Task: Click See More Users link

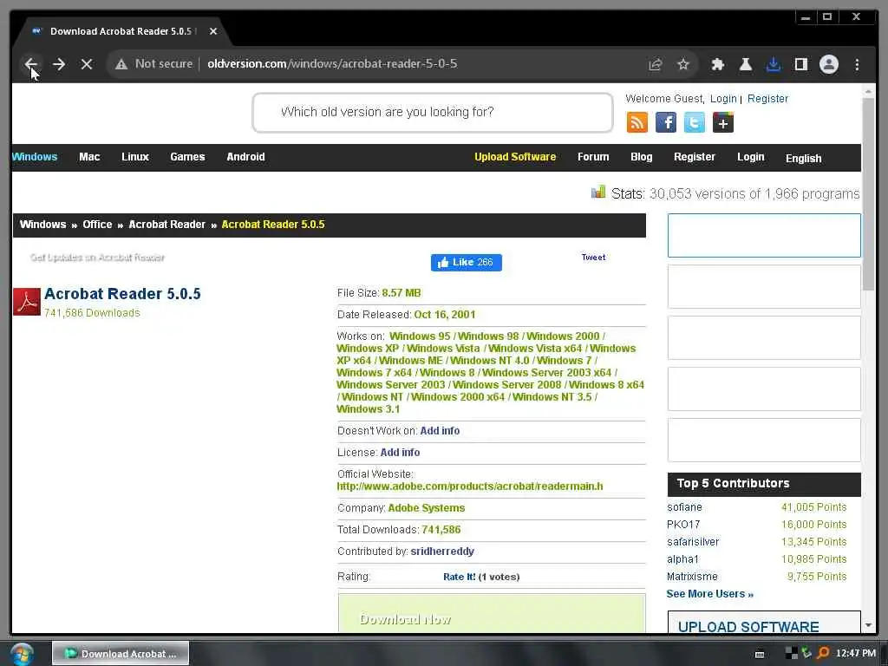Action: click(x=710, y=594)
